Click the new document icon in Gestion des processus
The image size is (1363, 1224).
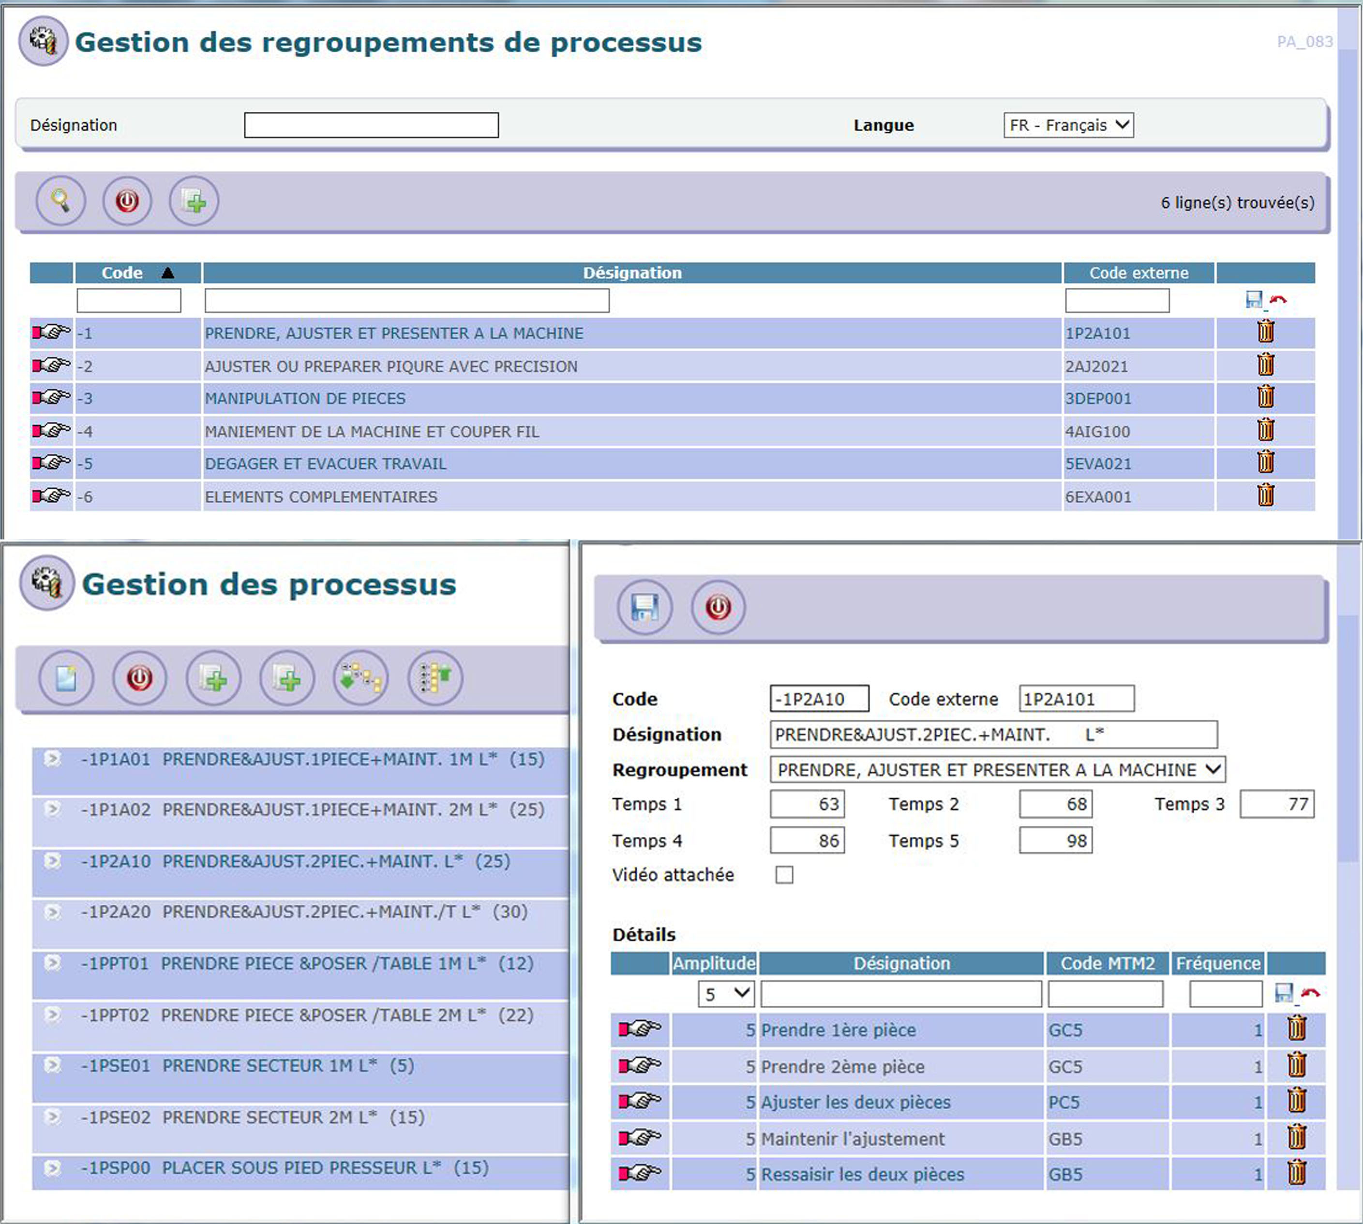[66, 678]
